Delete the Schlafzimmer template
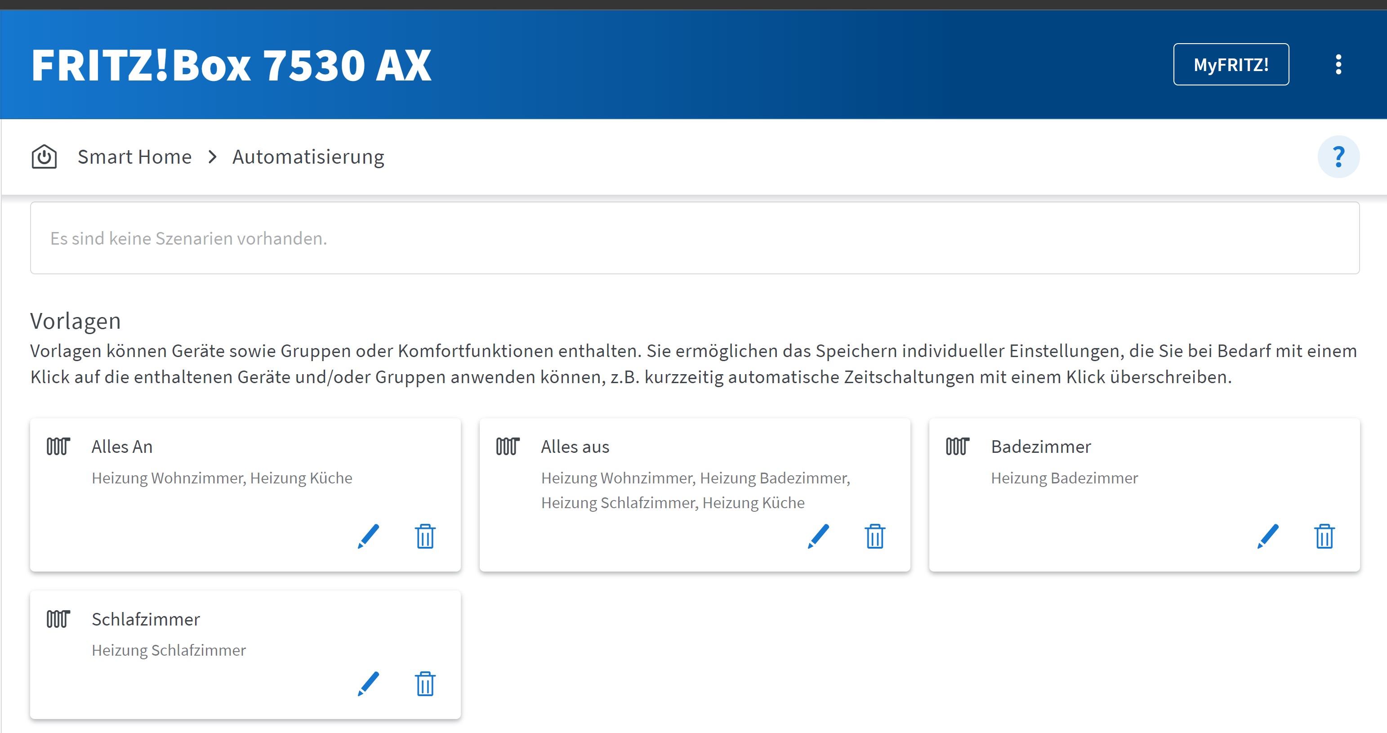1387x733 pixels. (x=425, y=684)
